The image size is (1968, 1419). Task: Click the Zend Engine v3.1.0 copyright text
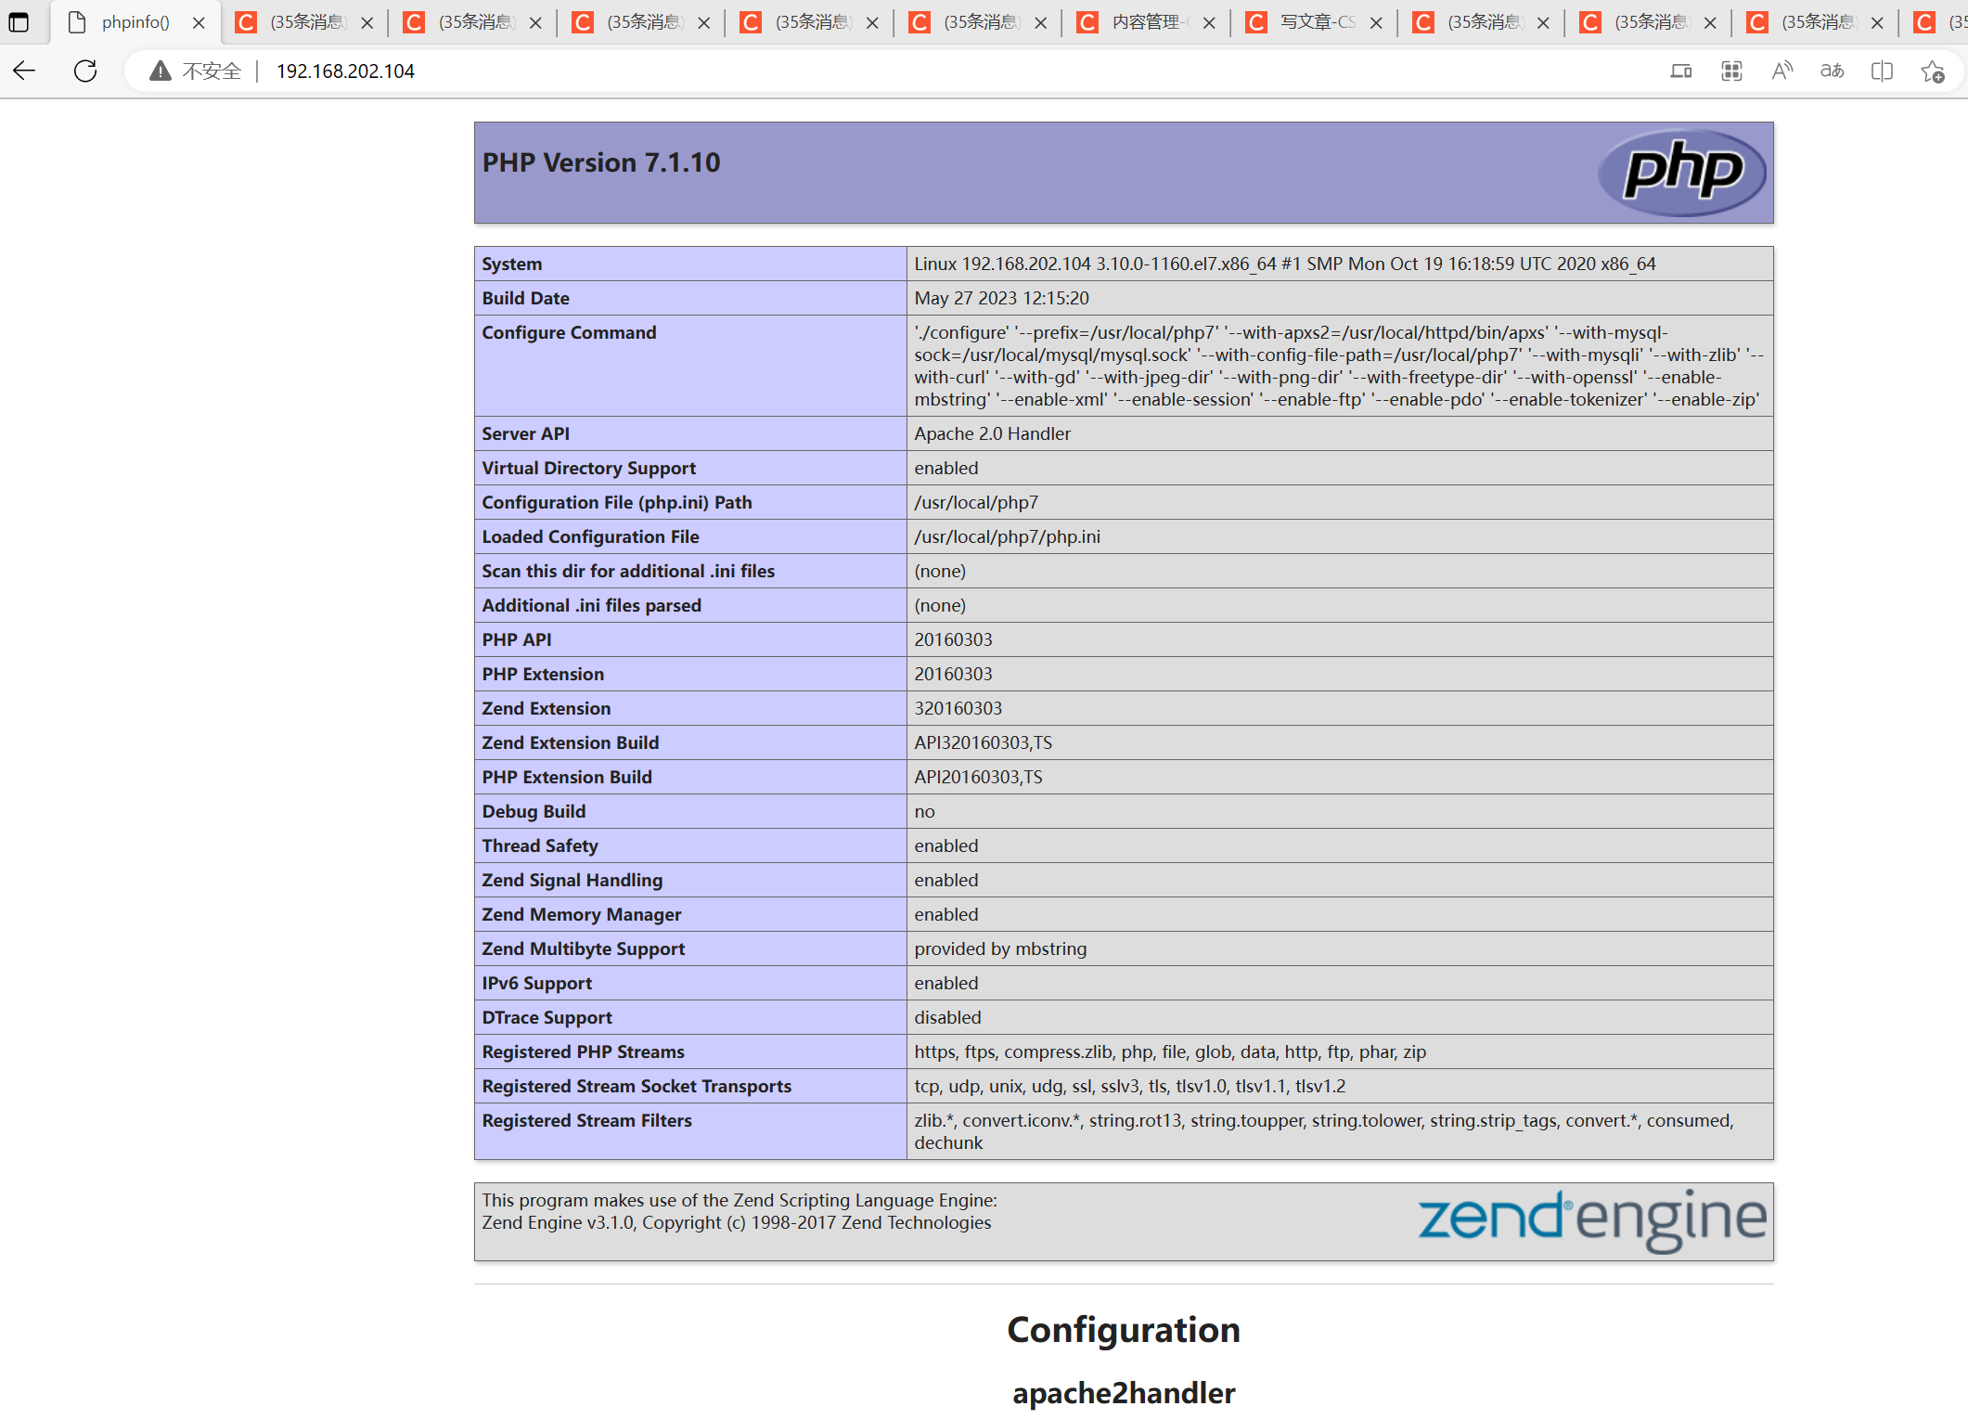click(x=737, y=1222)
